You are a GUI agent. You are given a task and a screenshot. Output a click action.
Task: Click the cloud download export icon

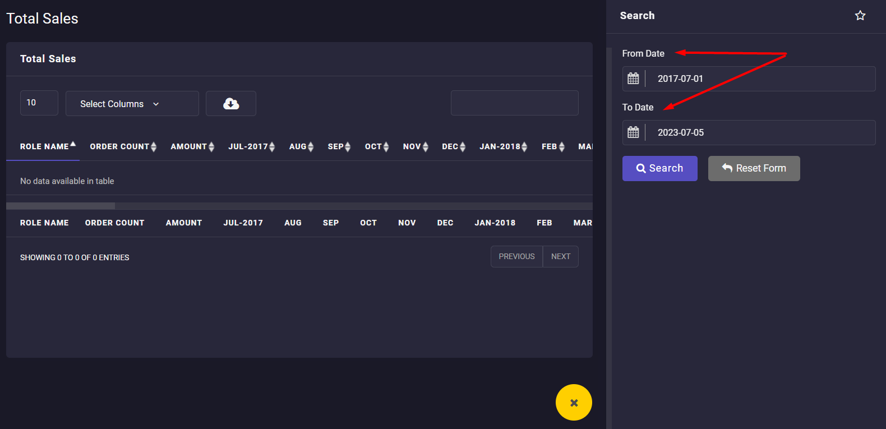(231, 104)
